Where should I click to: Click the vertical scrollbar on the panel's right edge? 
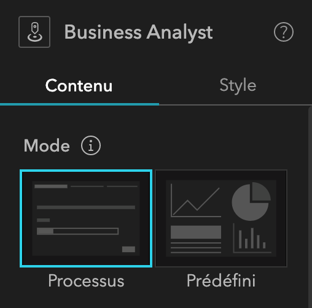click(x=310, y=207)
